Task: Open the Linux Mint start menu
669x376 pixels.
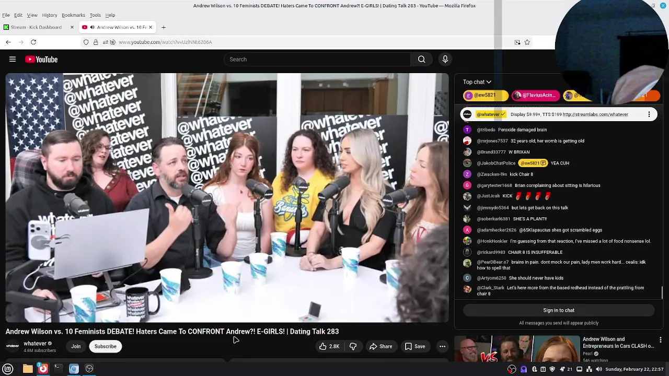Action: pos(8,369)
